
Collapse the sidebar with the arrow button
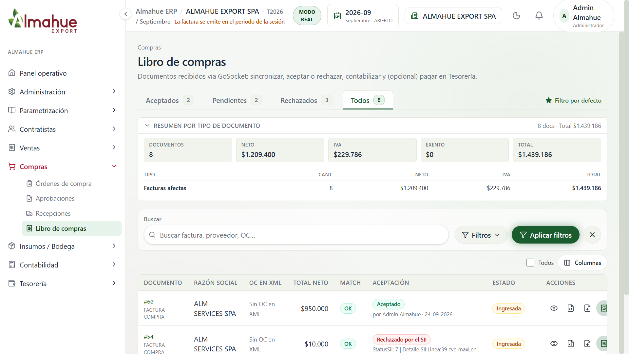click(x=125, y=14)
